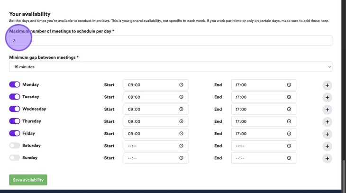Click the Sunday start time field
346x193 pixels.
tap(151, 158)
